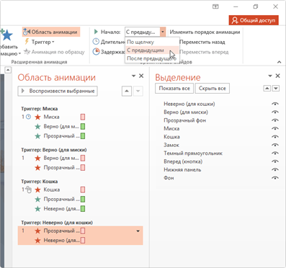Choose После предыдущего from start list
Image resolution: width=286 pixels, height=268 pixels.
(x=152, y=58)
